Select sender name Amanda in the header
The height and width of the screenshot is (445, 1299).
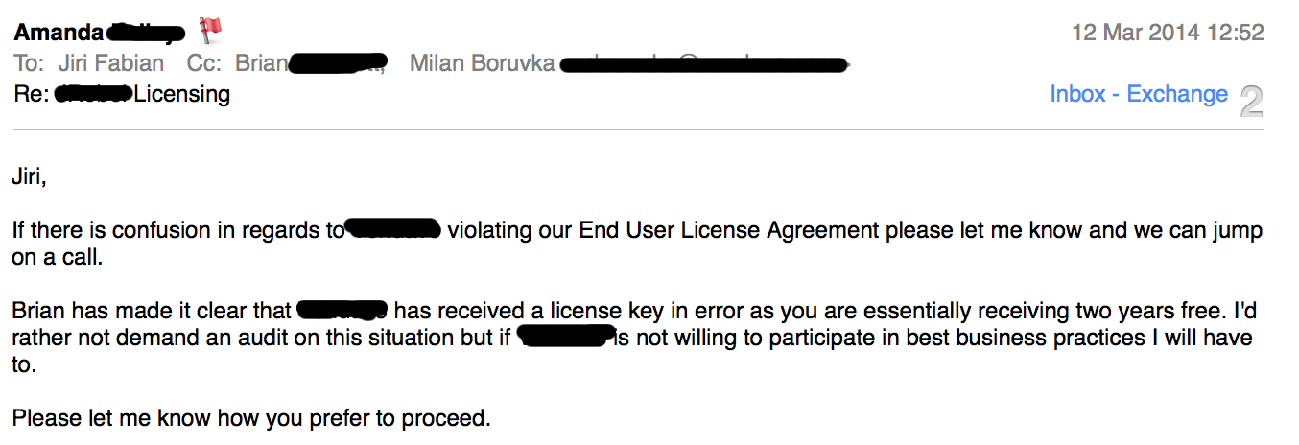click(59, 33)
